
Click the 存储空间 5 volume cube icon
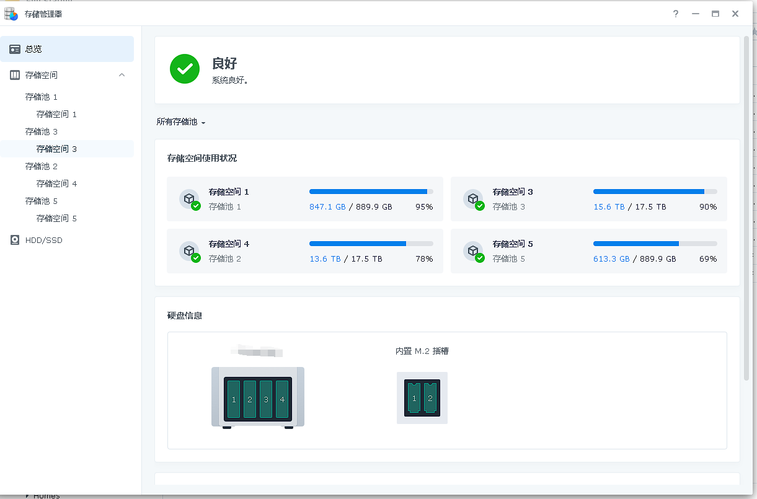(x=474, y=250)
